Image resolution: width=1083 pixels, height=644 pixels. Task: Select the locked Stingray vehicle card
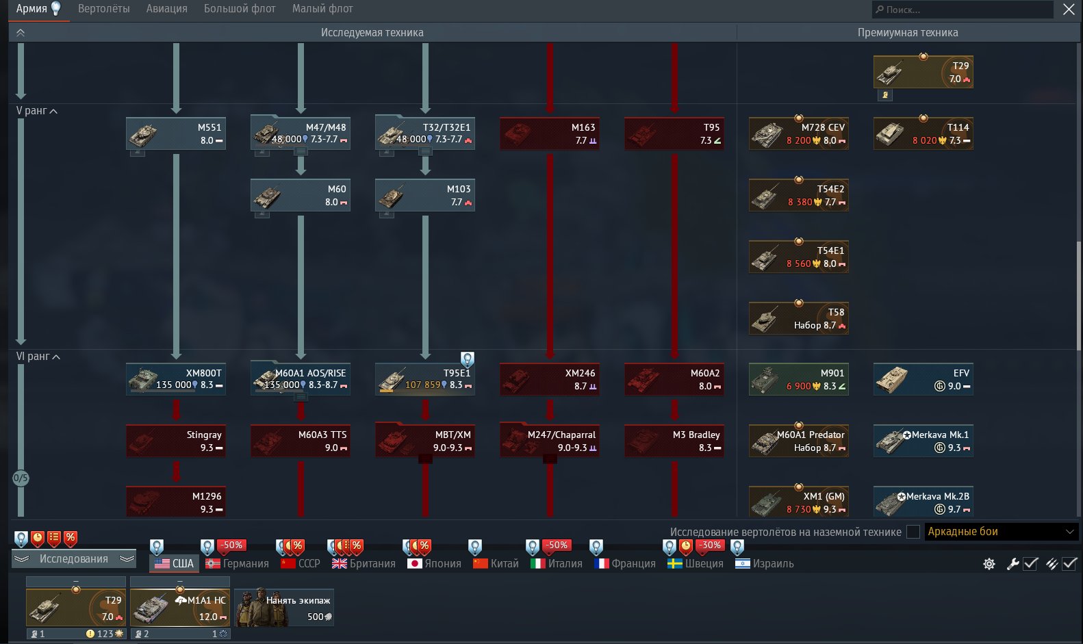click(176, 441)
